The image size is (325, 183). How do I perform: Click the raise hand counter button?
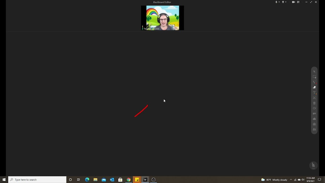[x=313, y=166]
